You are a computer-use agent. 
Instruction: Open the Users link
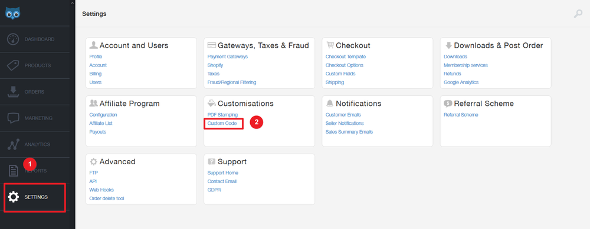pyautogui.click(x=95, y=82)
